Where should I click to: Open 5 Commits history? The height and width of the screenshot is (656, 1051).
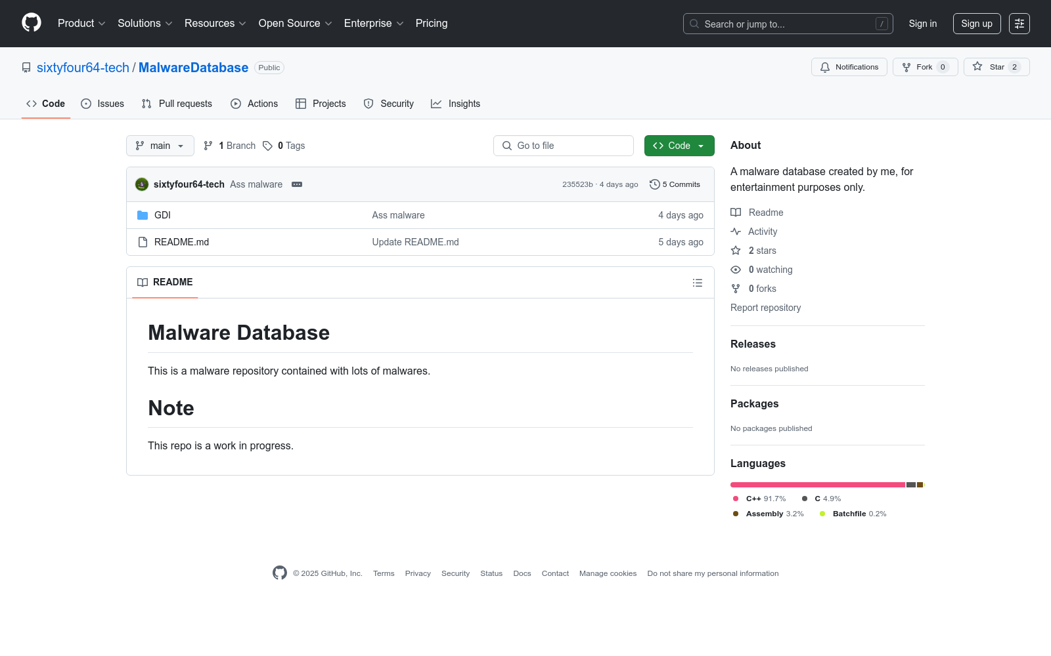click(x=675, y=184)
